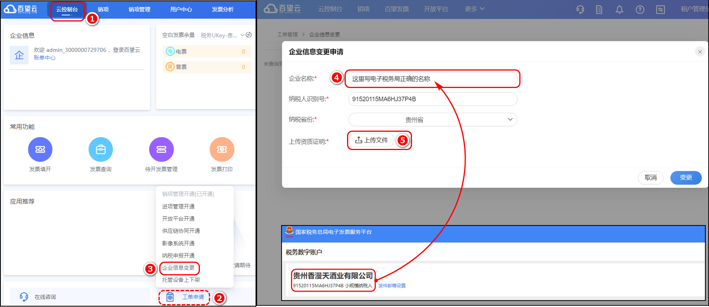709x307 pixels.
Task: Switch to the 云控制台 tab
Action: (67, 9)
